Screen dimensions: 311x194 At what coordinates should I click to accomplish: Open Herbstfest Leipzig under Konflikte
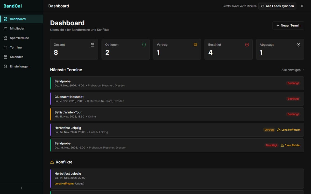(177, 178)
